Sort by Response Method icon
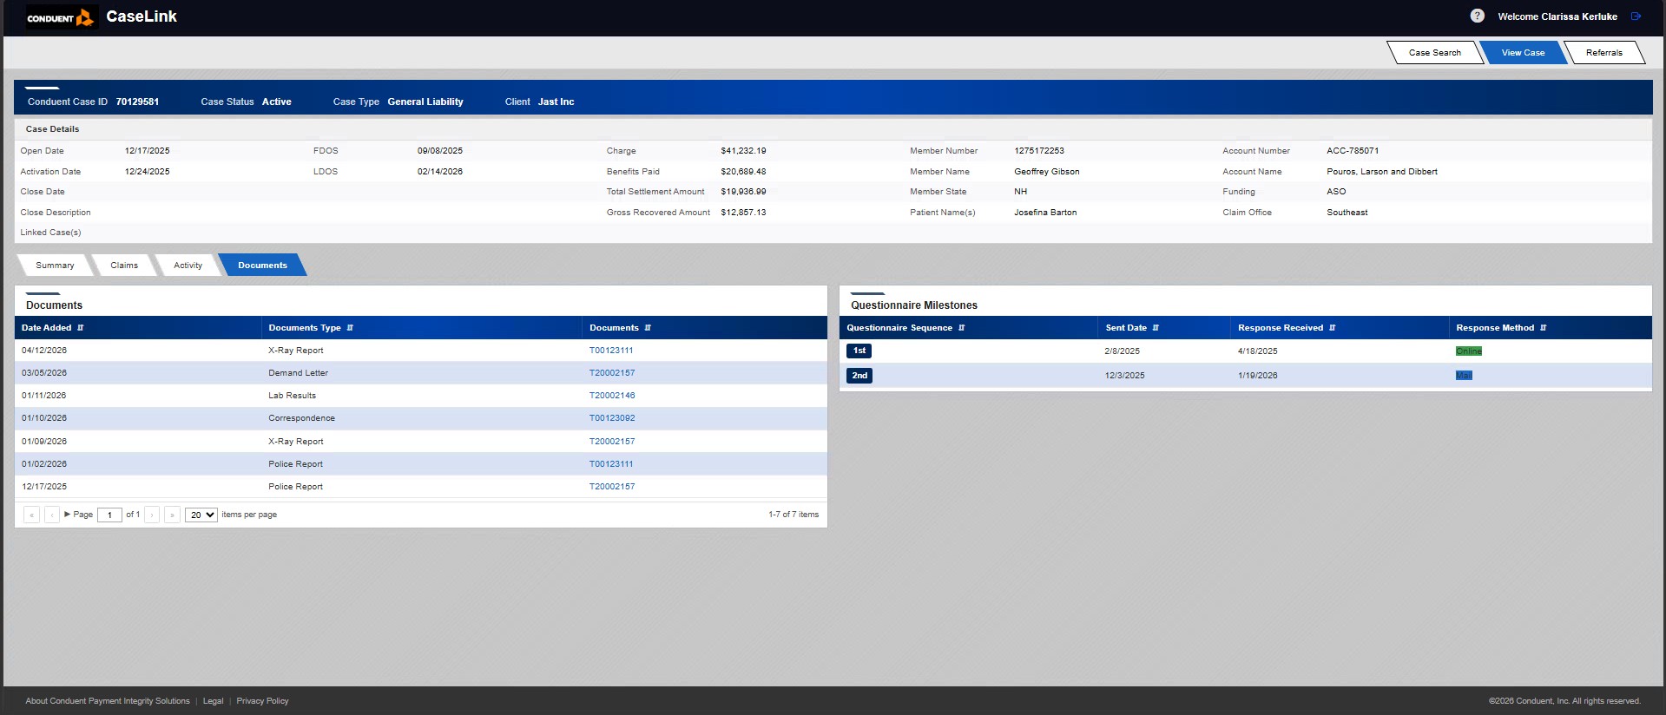Screen dimensions: 1666x715 point(1543,328)
